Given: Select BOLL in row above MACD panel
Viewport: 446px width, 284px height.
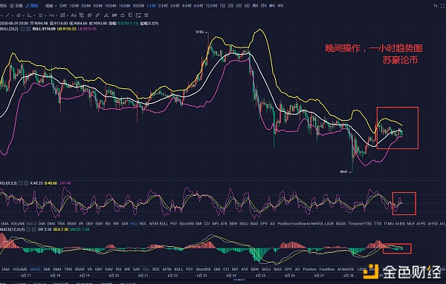Looking at the screenshot, I should click(x=164, y=224).
